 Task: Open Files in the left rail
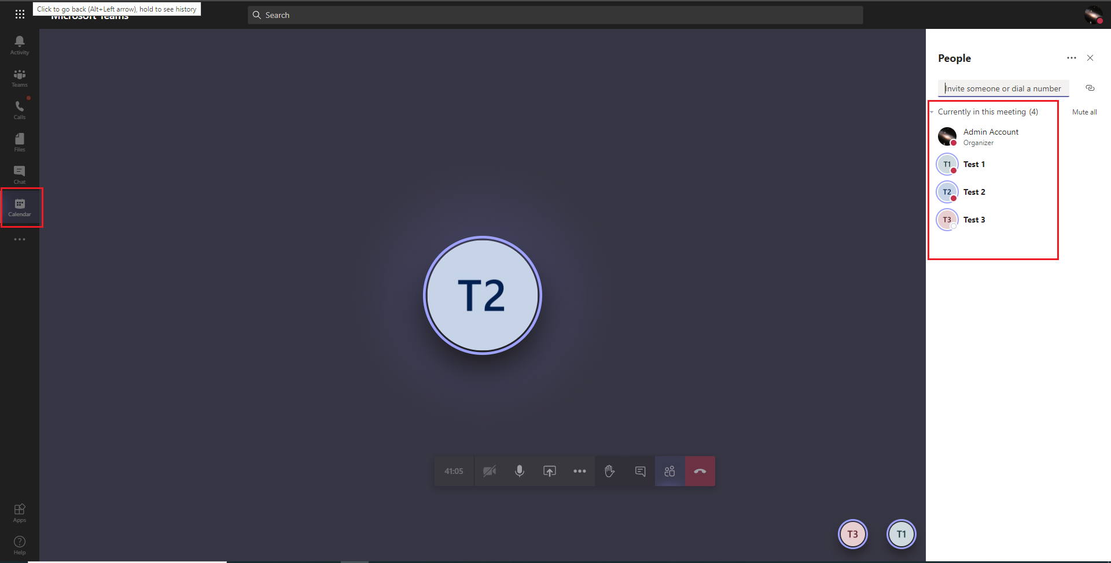(20, 142)
